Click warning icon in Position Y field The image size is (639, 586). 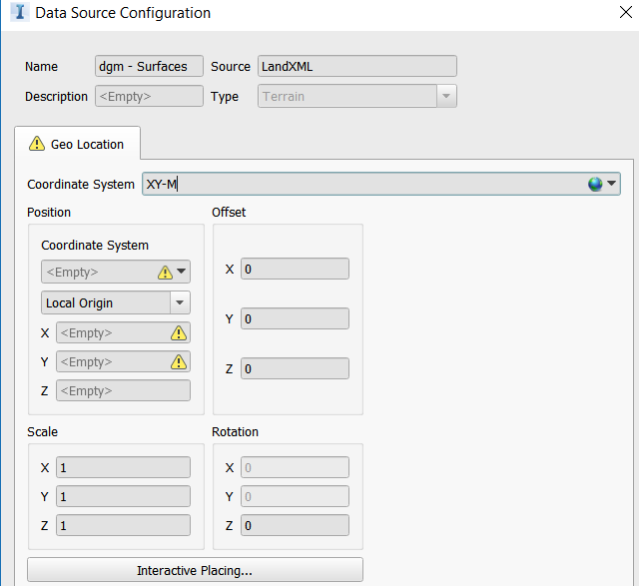[x=179, y=361]
